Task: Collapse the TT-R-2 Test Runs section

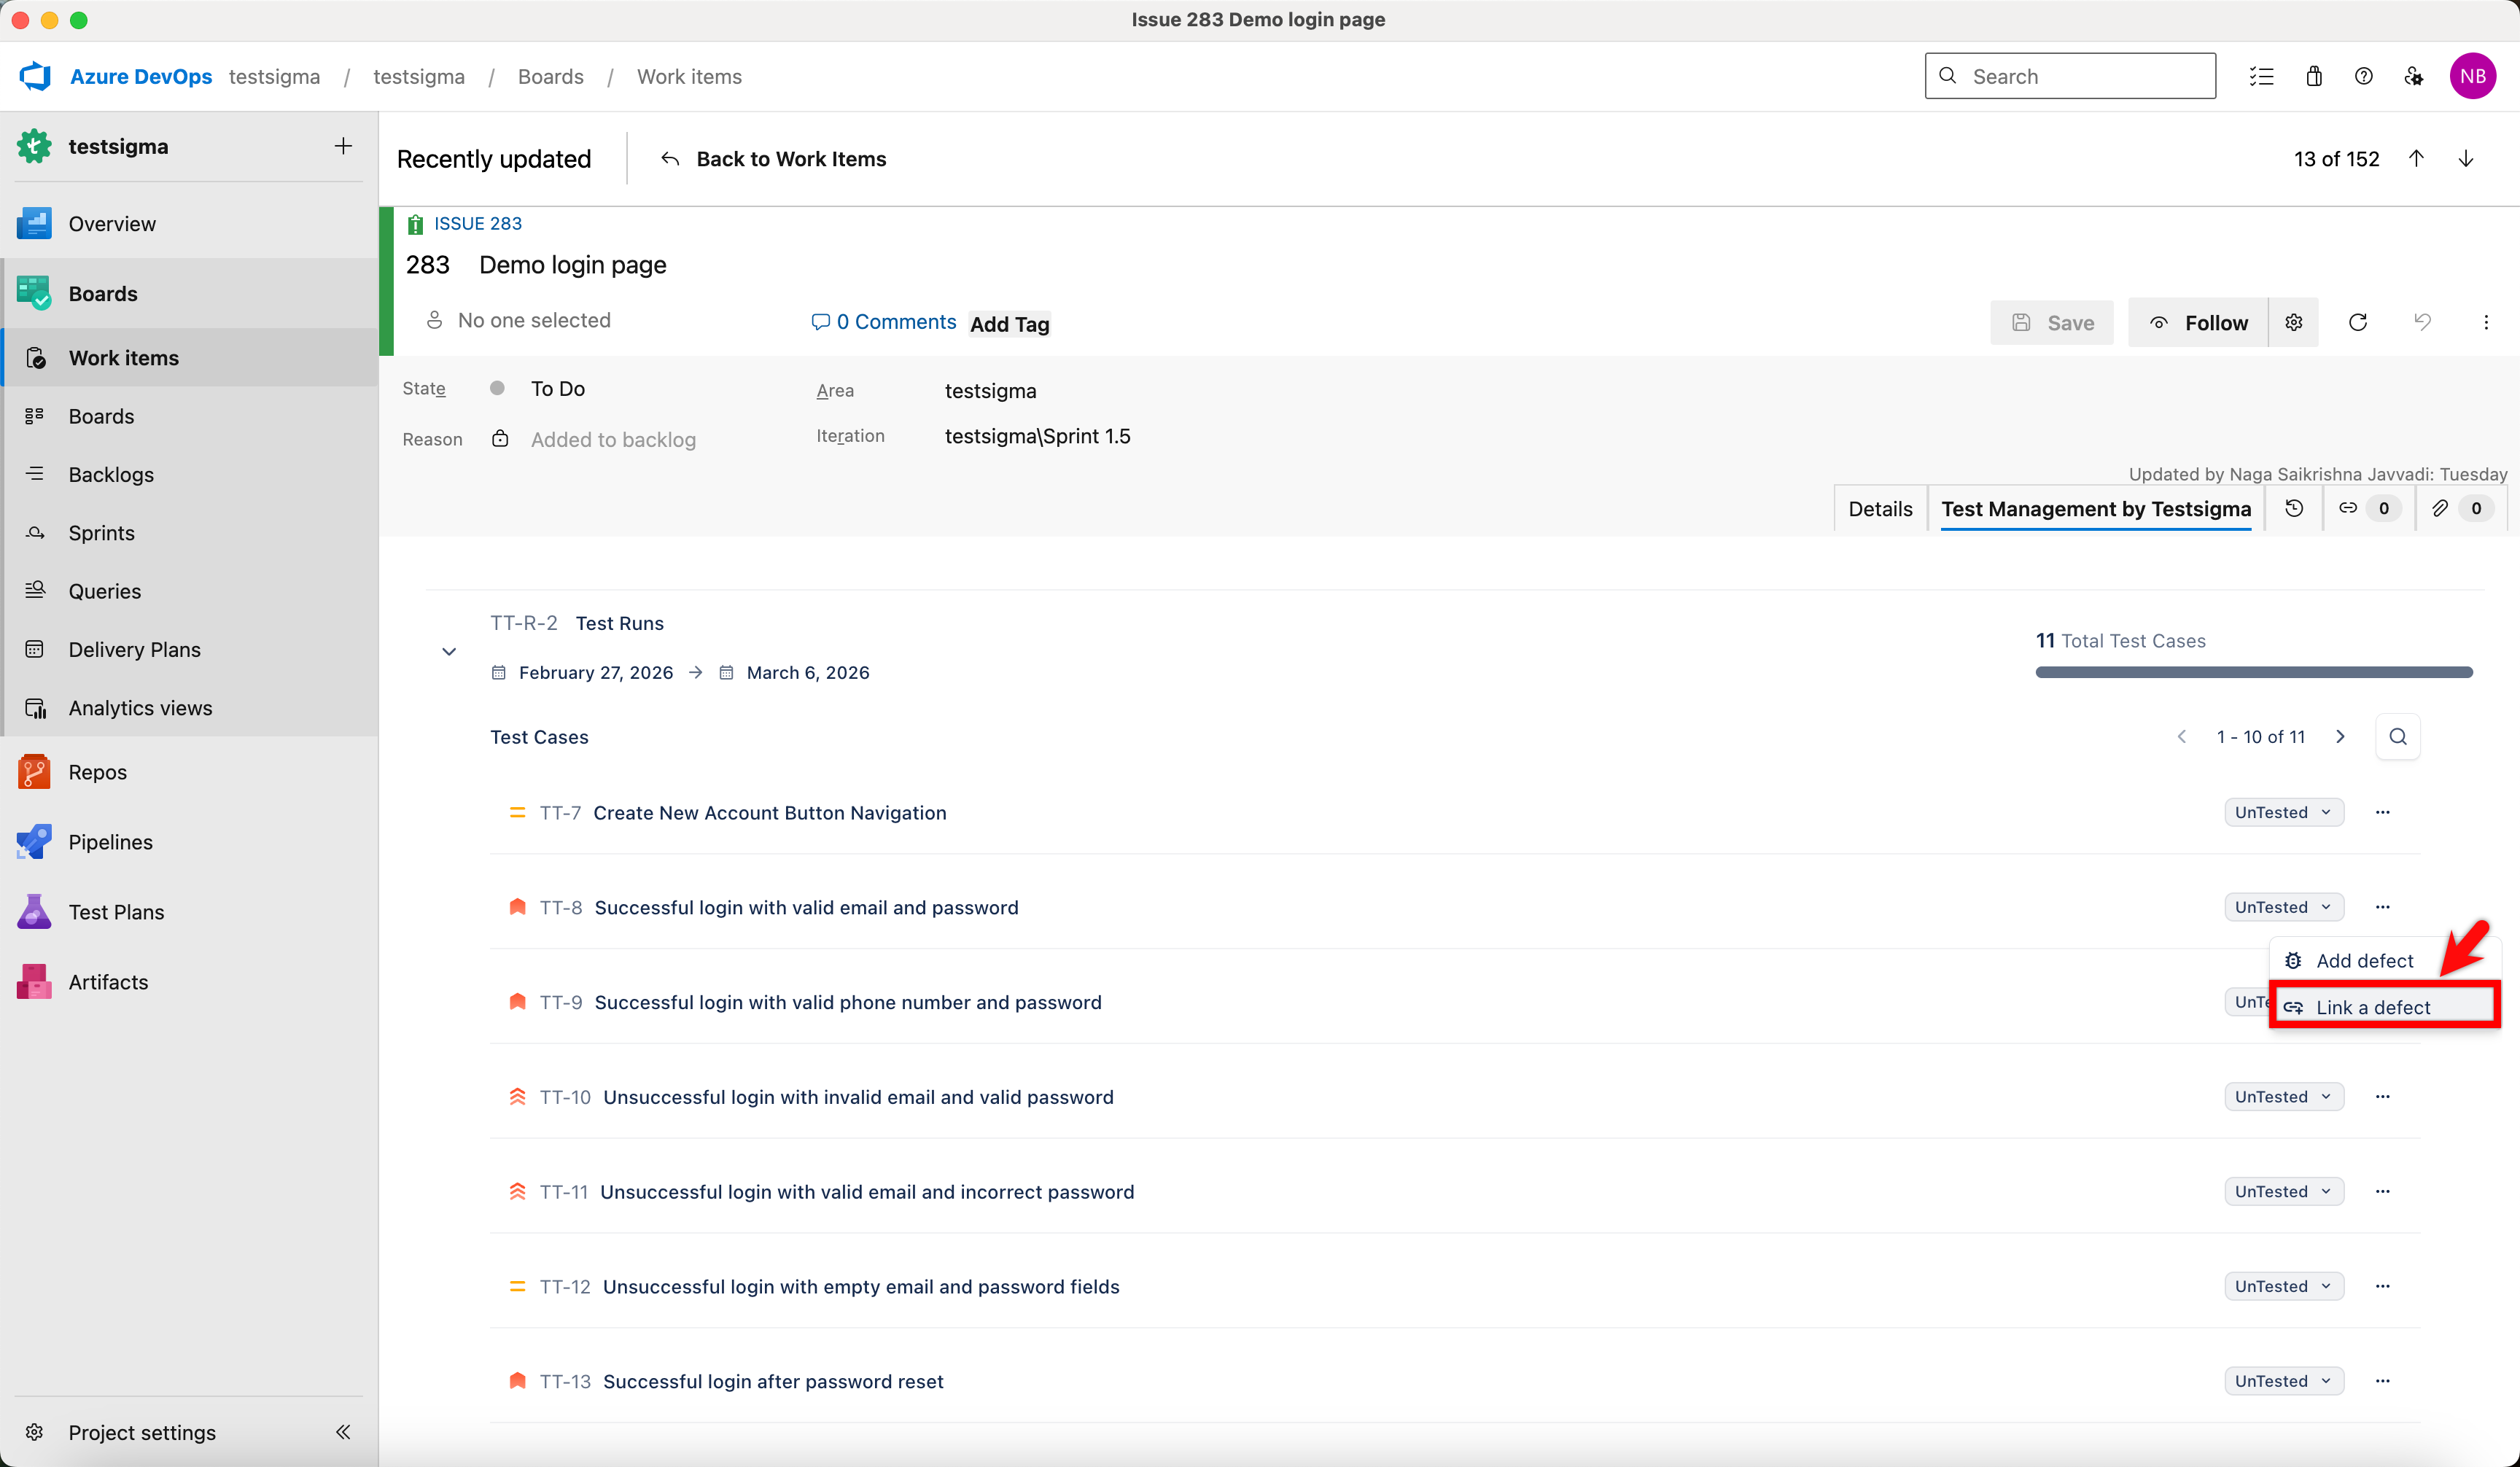Action: 449,652
